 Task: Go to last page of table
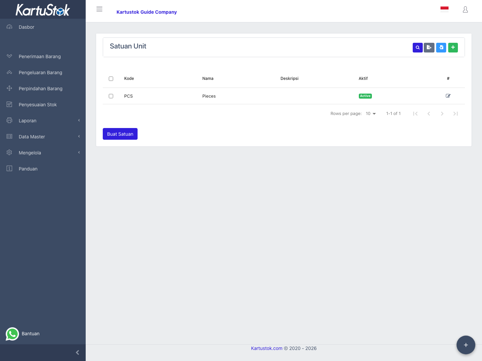456,114
